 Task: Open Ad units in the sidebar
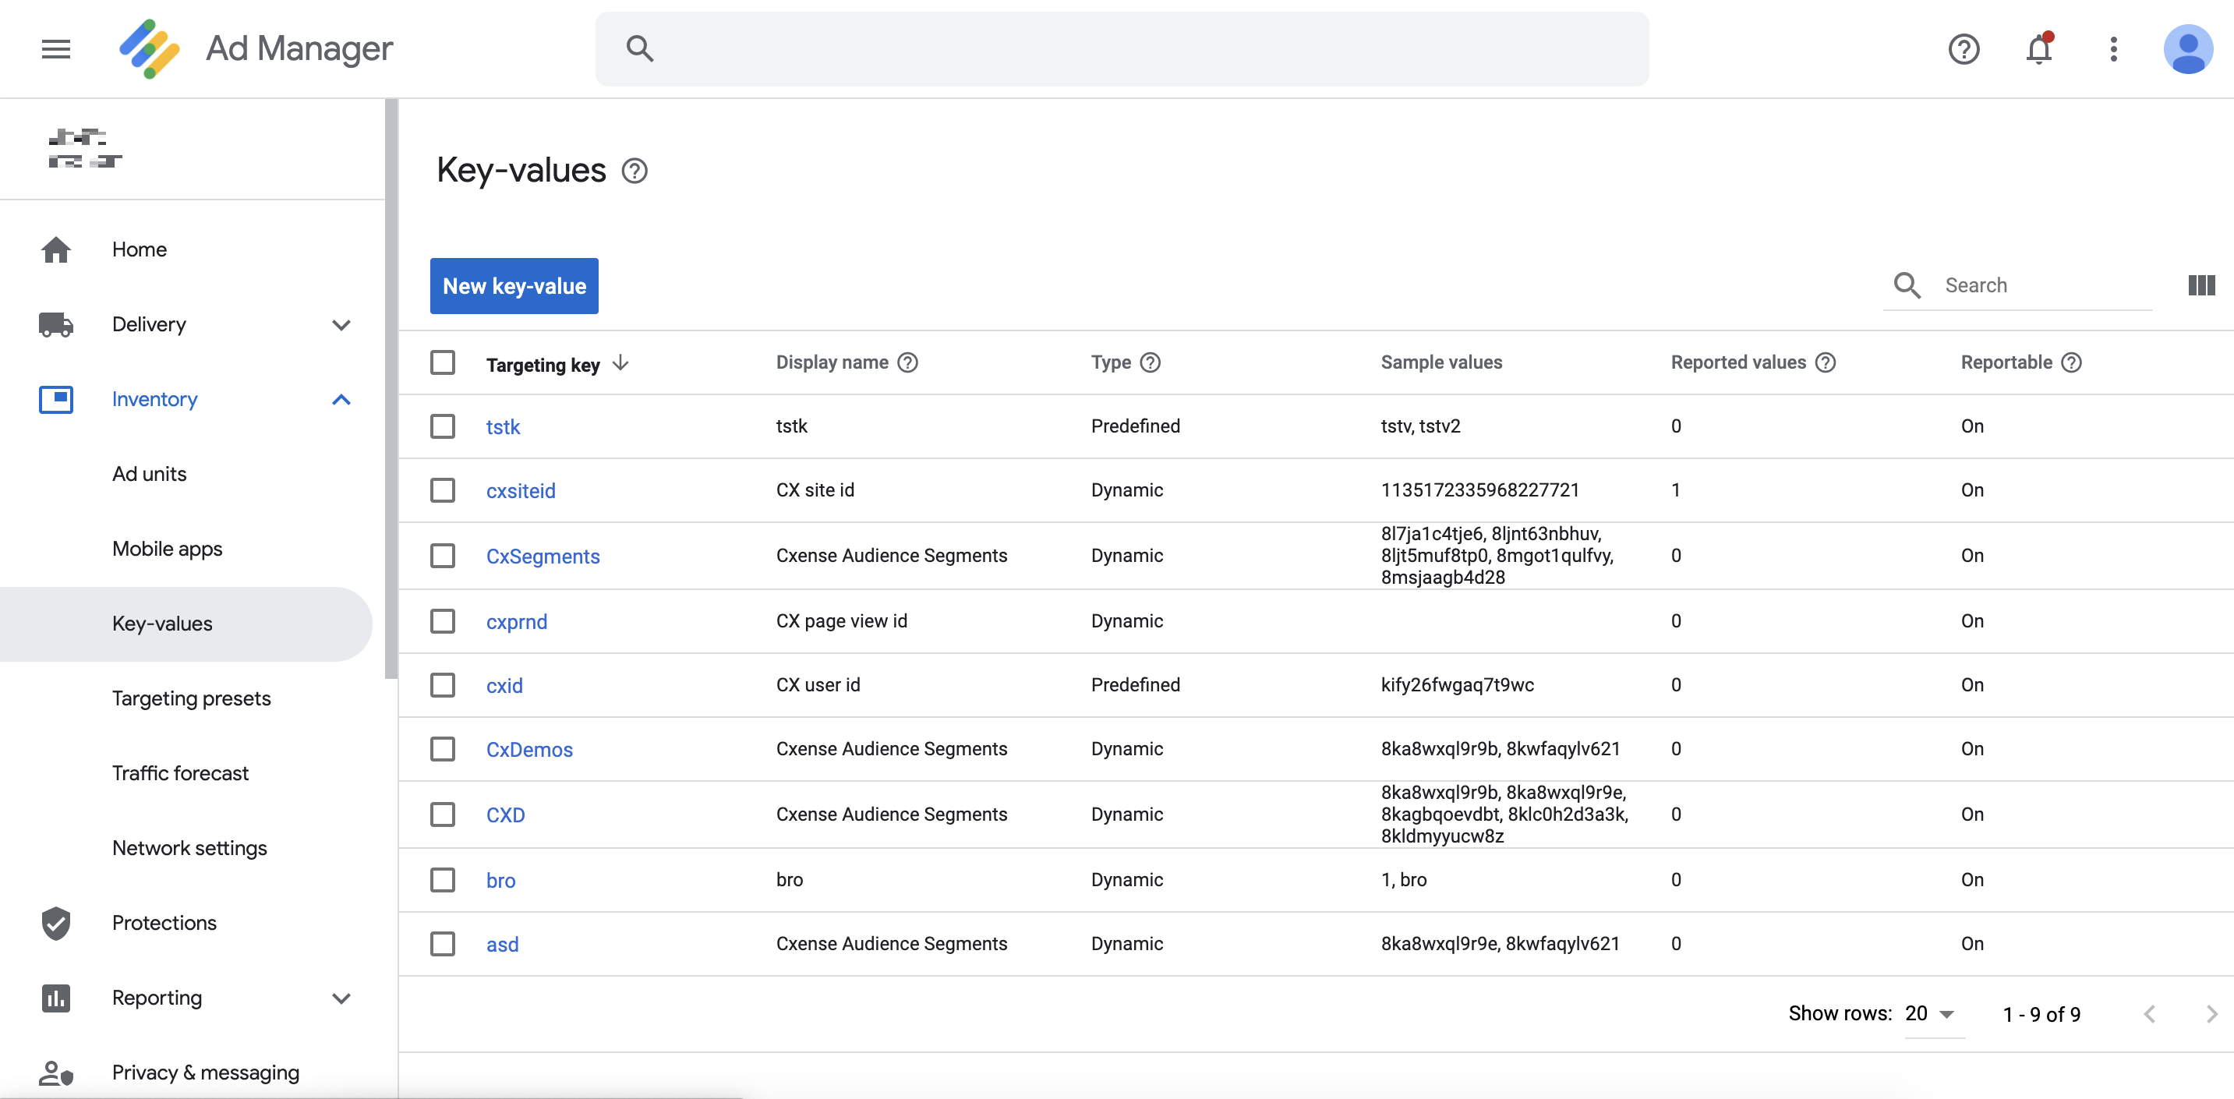tap(149, 474)
